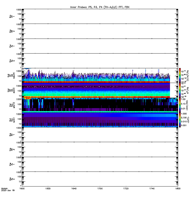This screenshot has height=203, width=190.
Task: Click the '100' tick of the thd fbk edc12 panel
Action: pos(20,104)
